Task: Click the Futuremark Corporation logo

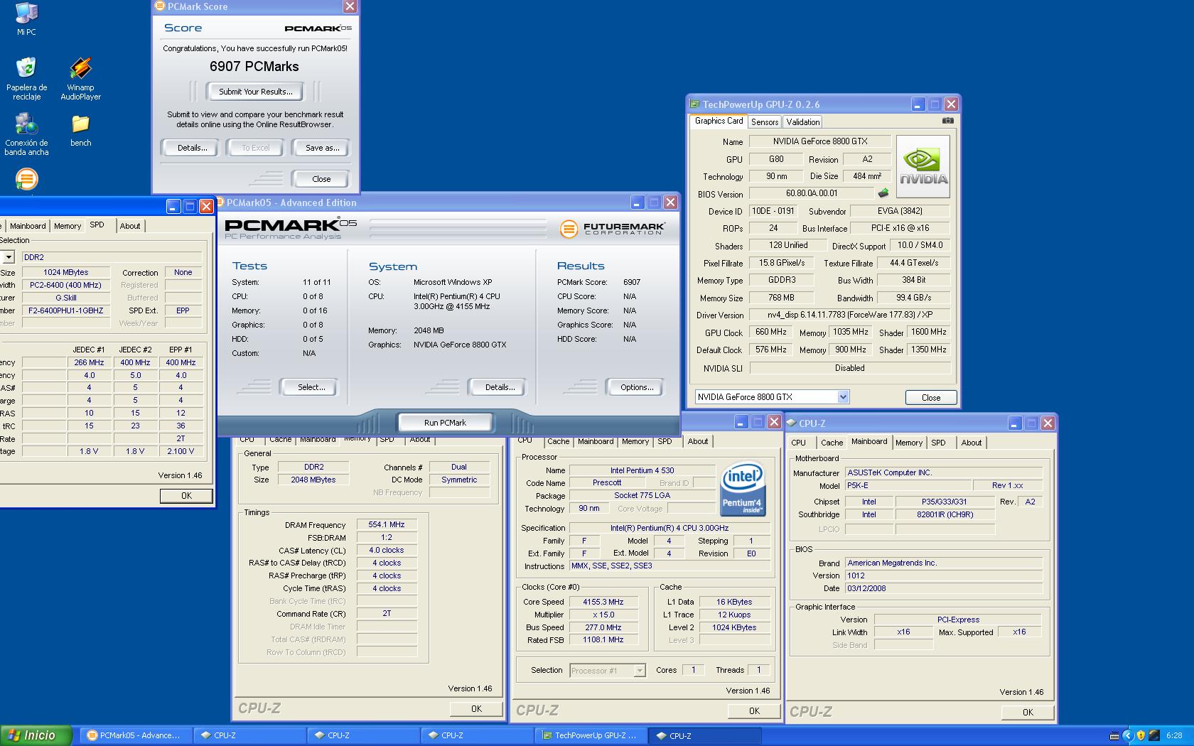Action: pos(613,229)
